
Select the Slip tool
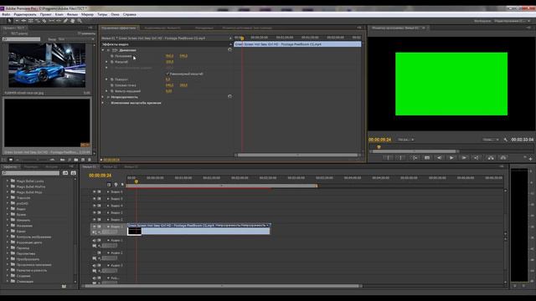click(x=52, y=21)
